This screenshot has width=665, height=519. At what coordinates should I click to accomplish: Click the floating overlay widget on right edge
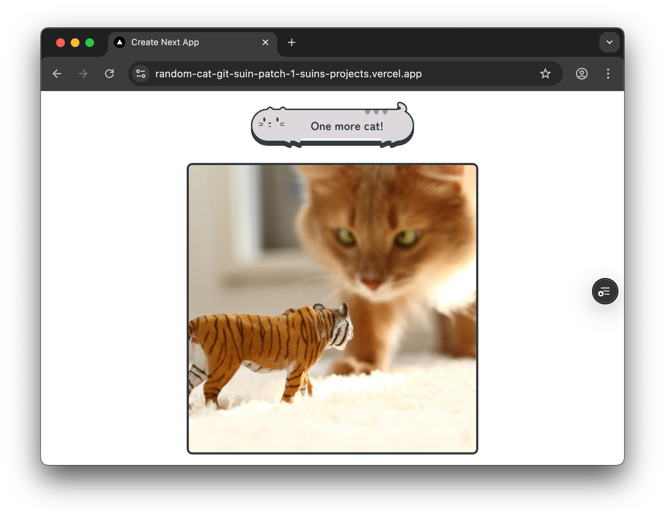click(x=605, y=291)
